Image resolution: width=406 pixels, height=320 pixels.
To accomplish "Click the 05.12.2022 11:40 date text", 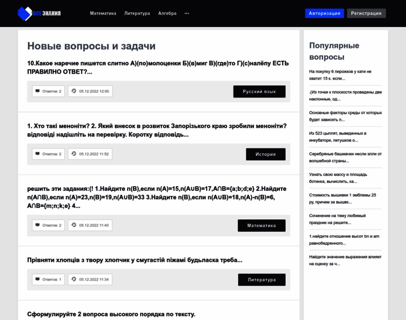I will pos(93,226).
